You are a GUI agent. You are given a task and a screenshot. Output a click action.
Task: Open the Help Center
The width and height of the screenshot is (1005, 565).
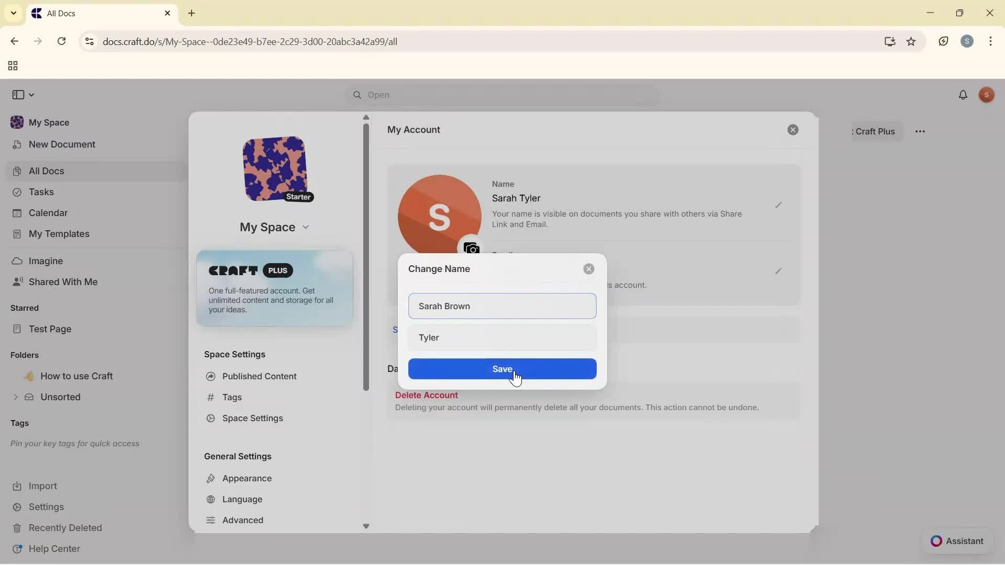click(54, 548)
